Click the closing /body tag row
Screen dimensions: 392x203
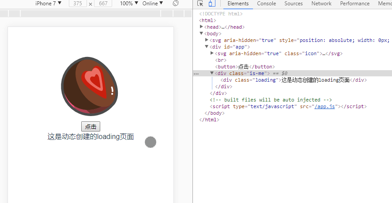click(x=215, y=113)
